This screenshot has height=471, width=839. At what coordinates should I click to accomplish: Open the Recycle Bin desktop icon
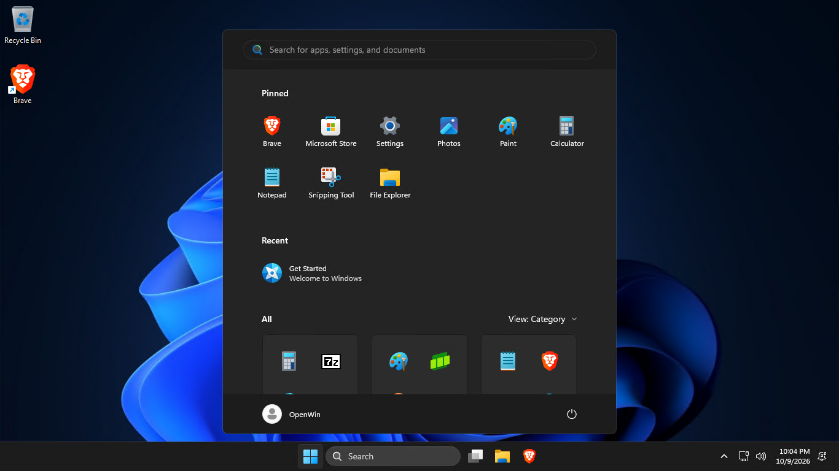pos(23,25)
